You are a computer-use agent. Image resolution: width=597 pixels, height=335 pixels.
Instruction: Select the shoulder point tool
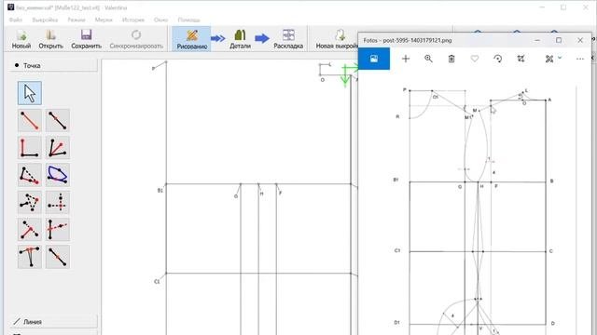pos(30,175)
